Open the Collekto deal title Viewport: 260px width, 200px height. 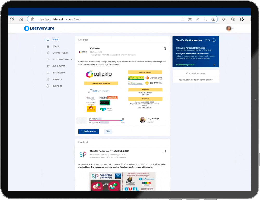pyautogui.click(x=95, y=48)
